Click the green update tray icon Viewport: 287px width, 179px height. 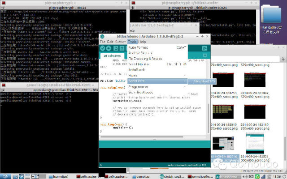(257, 177)
